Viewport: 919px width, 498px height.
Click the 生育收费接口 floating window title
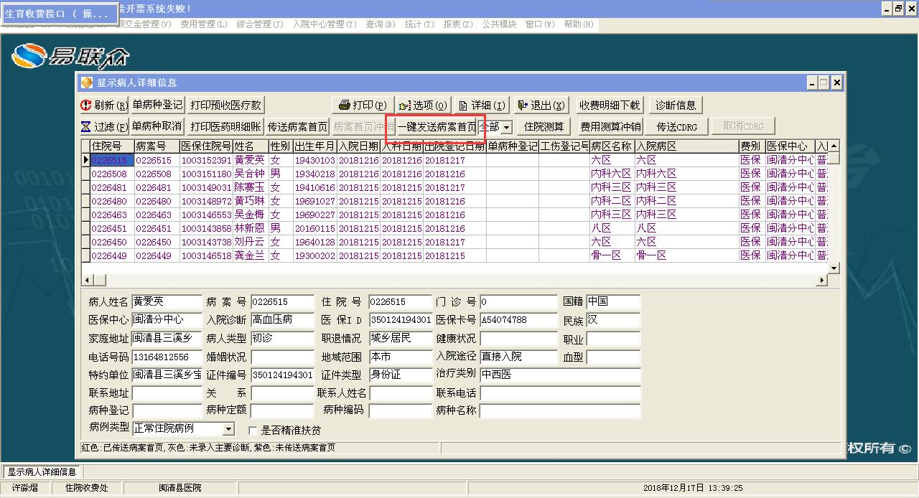(x=59, y=14)
